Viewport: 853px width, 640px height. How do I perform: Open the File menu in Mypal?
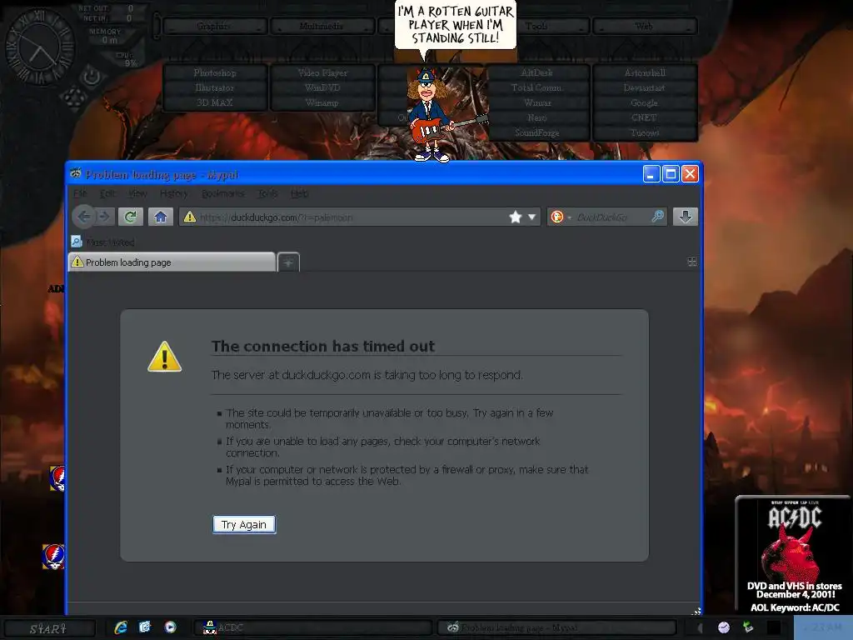click(80, 193)
